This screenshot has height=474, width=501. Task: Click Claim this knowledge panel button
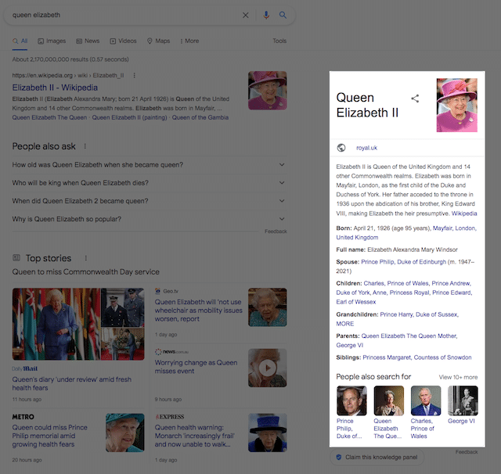click(377, 457)
